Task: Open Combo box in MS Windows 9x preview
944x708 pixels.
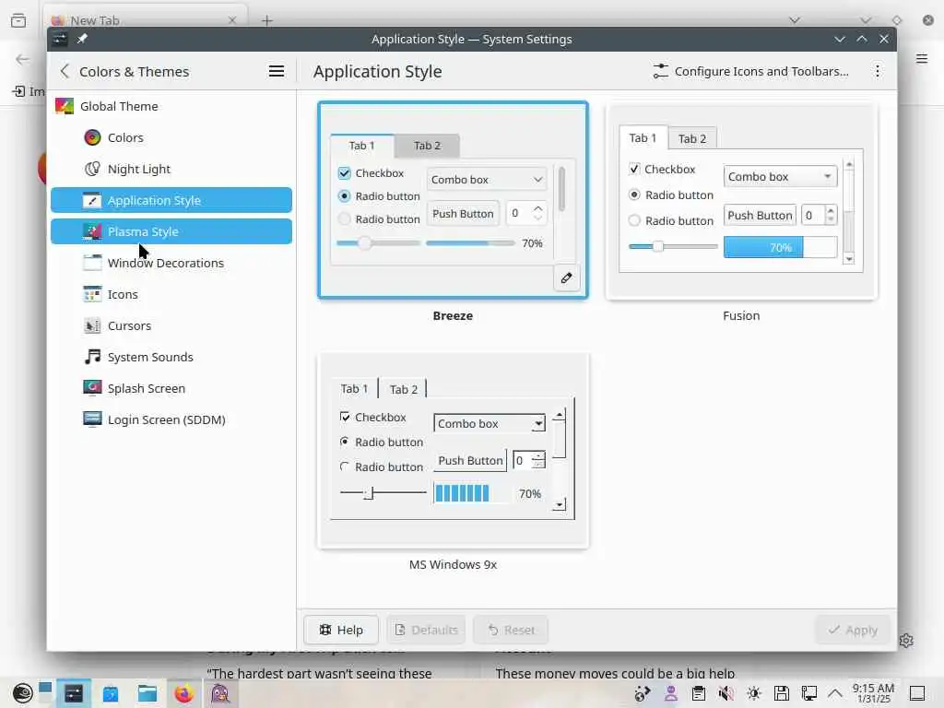Action: pos(490,423)
